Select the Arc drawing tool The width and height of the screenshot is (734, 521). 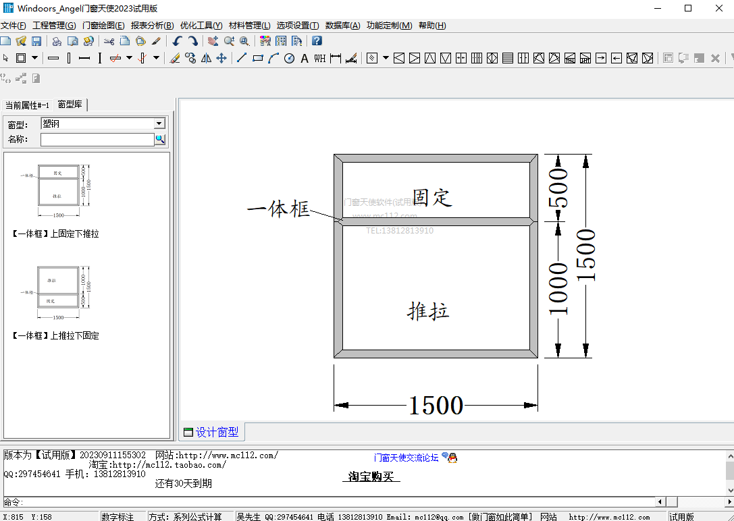[x=273, y=58]
